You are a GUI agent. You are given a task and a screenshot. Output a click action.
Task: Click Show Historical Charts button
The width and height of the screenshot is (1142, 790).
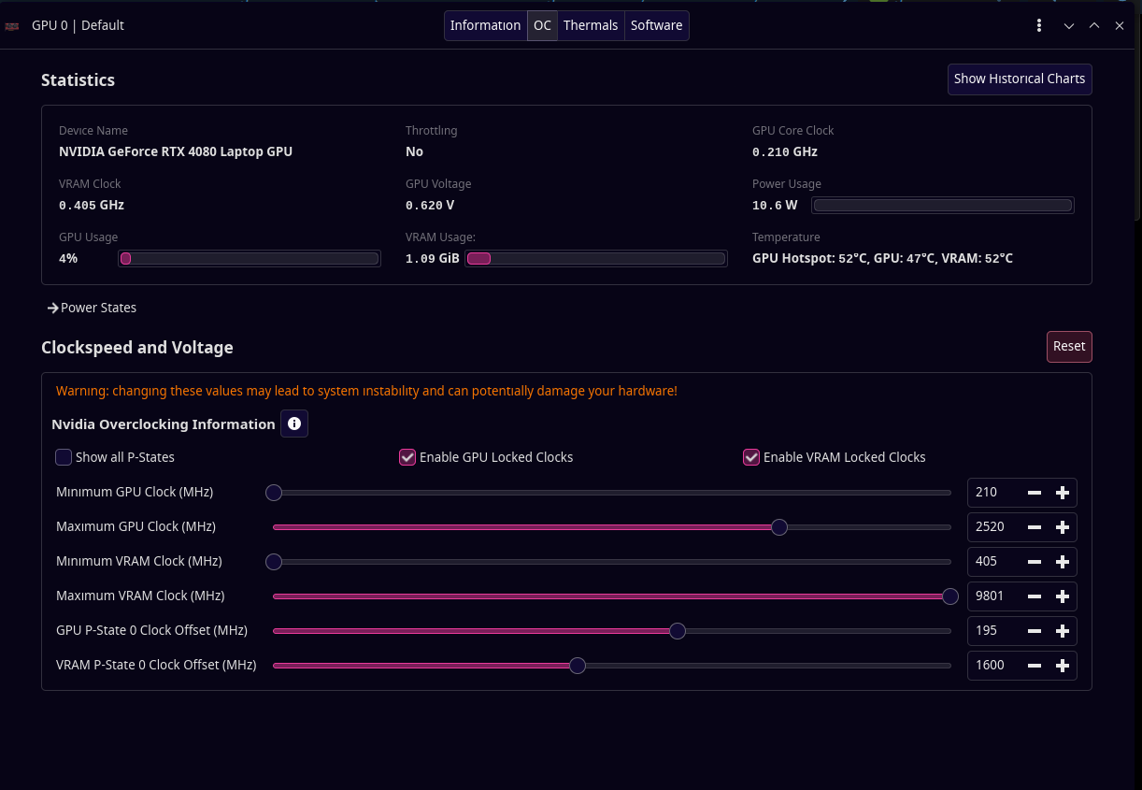click(1020, 79)
